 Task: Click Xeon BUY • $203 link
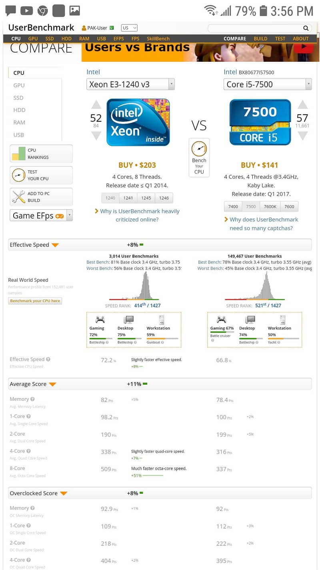point(137,165)
